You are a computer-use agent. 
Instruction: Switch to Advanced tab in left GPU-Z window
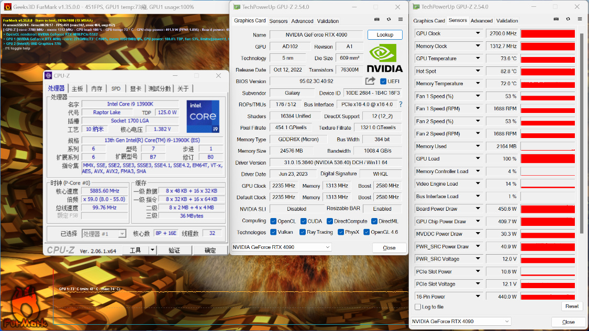click(302, 21)
